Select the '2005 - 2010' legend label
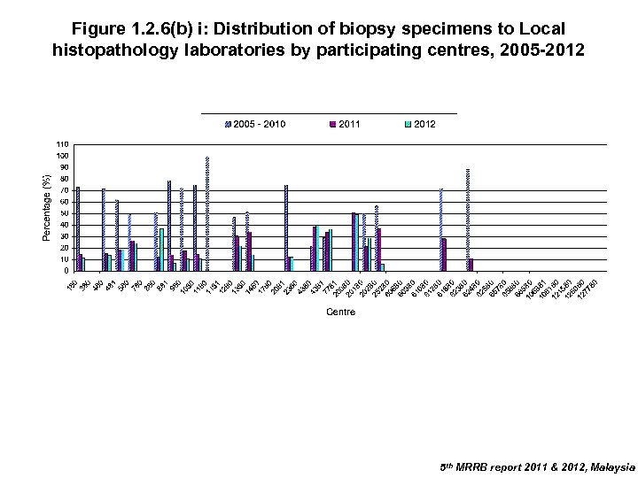Image resolution: width=638 pixels, height=478 pixels. [x=259, y=125]
